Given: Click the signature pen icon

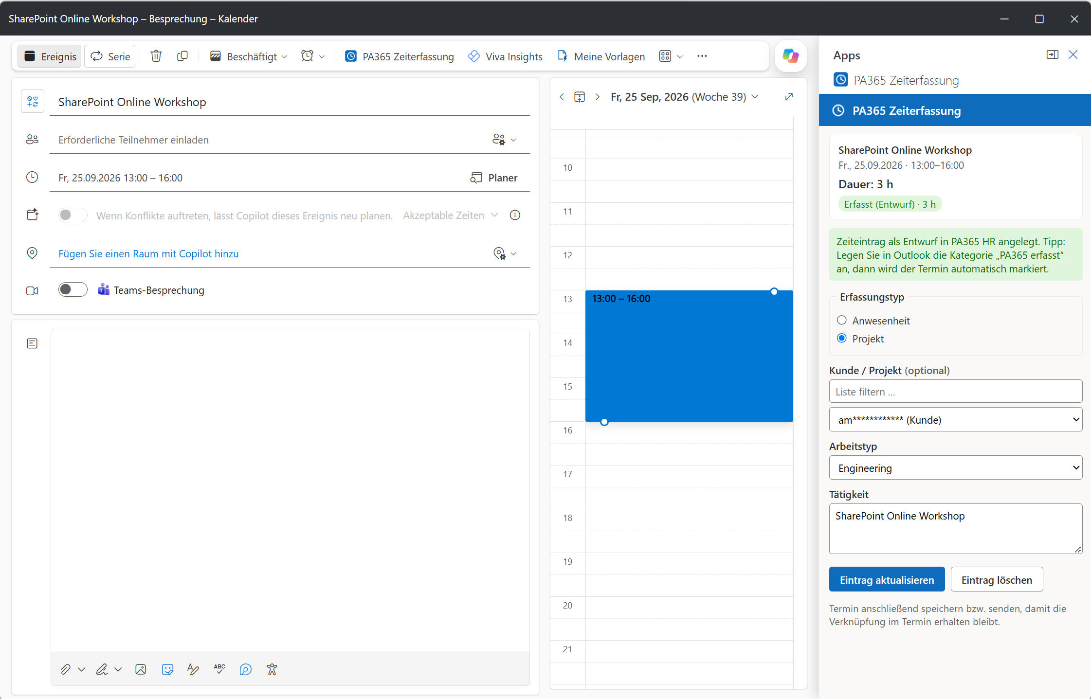Looking at the screenshot, I should click(102, 670).
